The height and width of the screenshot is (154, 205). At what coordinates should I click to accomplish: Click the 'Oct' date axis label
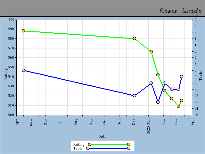point(104,122)
